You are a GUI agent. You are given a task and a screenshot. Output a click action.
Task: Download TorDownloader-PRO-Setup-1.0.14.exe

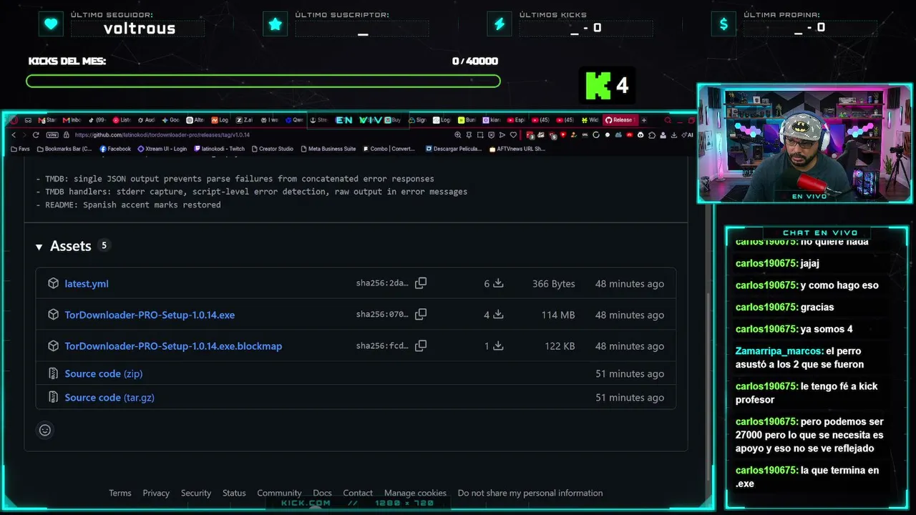click(x=150, y=315)
